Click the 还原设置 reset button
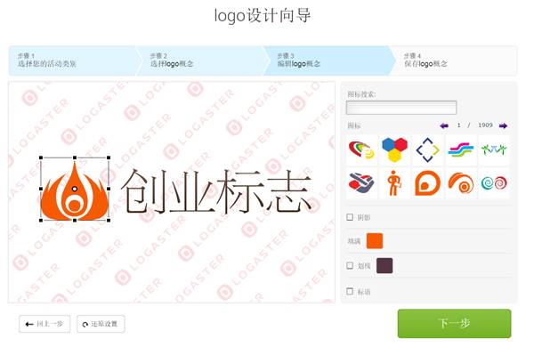 (101, 324)
